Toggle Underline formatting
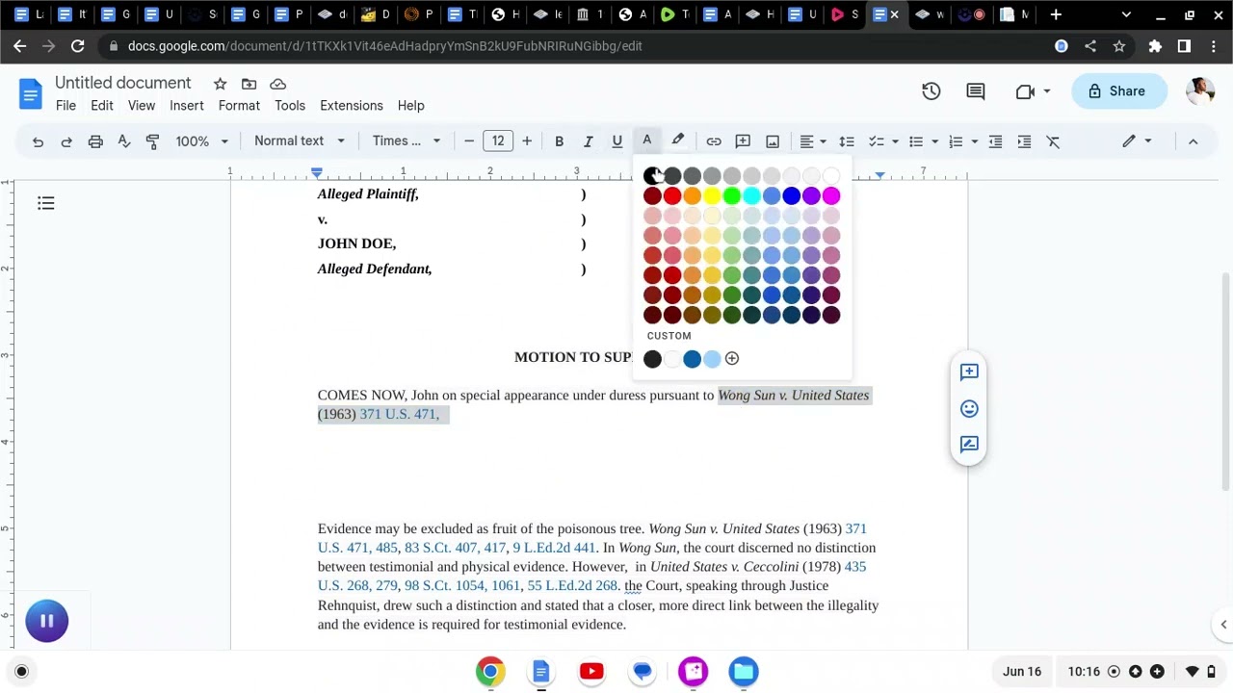The height and width of the screenshot is (693, 1233). [x=617, y=141]
